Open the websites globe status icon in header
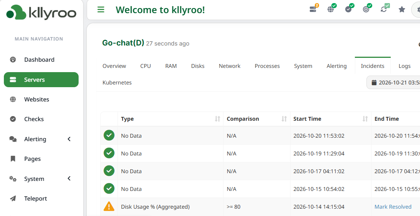Image resolution: width=420 pixels, height=216 pixels. coord(331,9)
